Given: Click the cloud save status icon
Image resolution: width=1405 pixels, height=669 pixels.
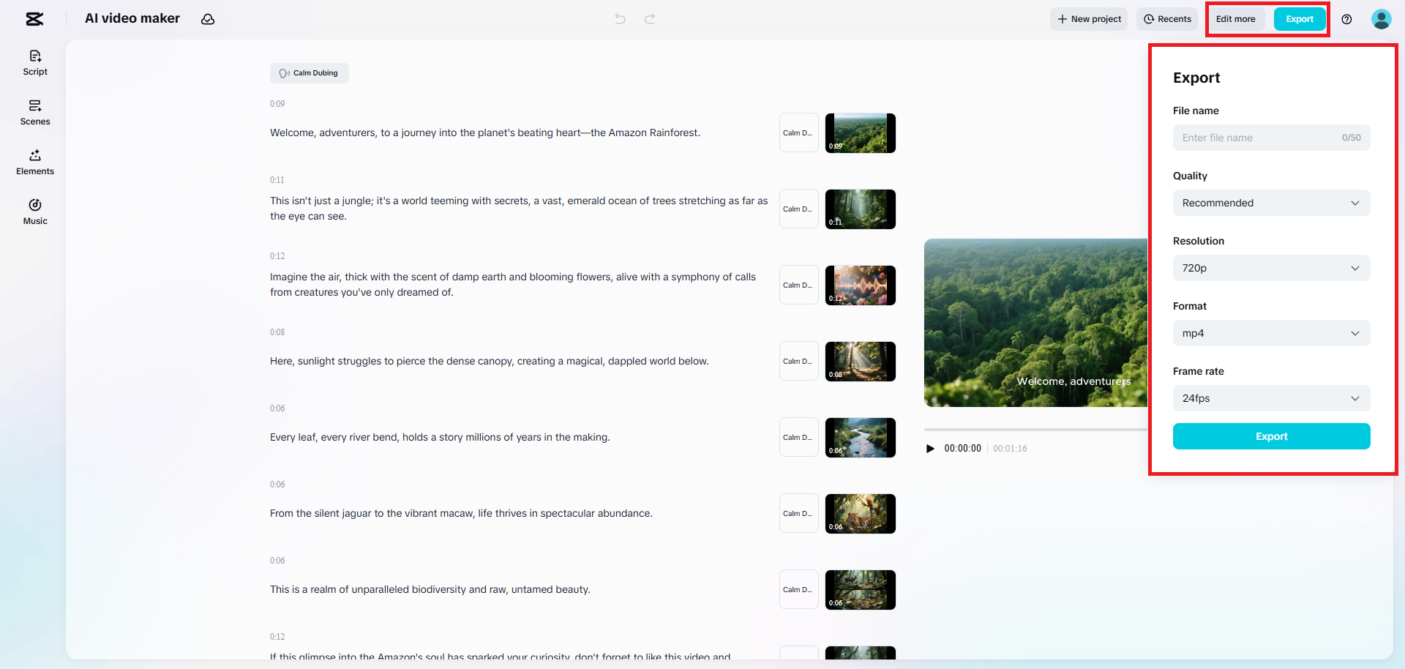Looking at the screenshot, I should point(208,19).
